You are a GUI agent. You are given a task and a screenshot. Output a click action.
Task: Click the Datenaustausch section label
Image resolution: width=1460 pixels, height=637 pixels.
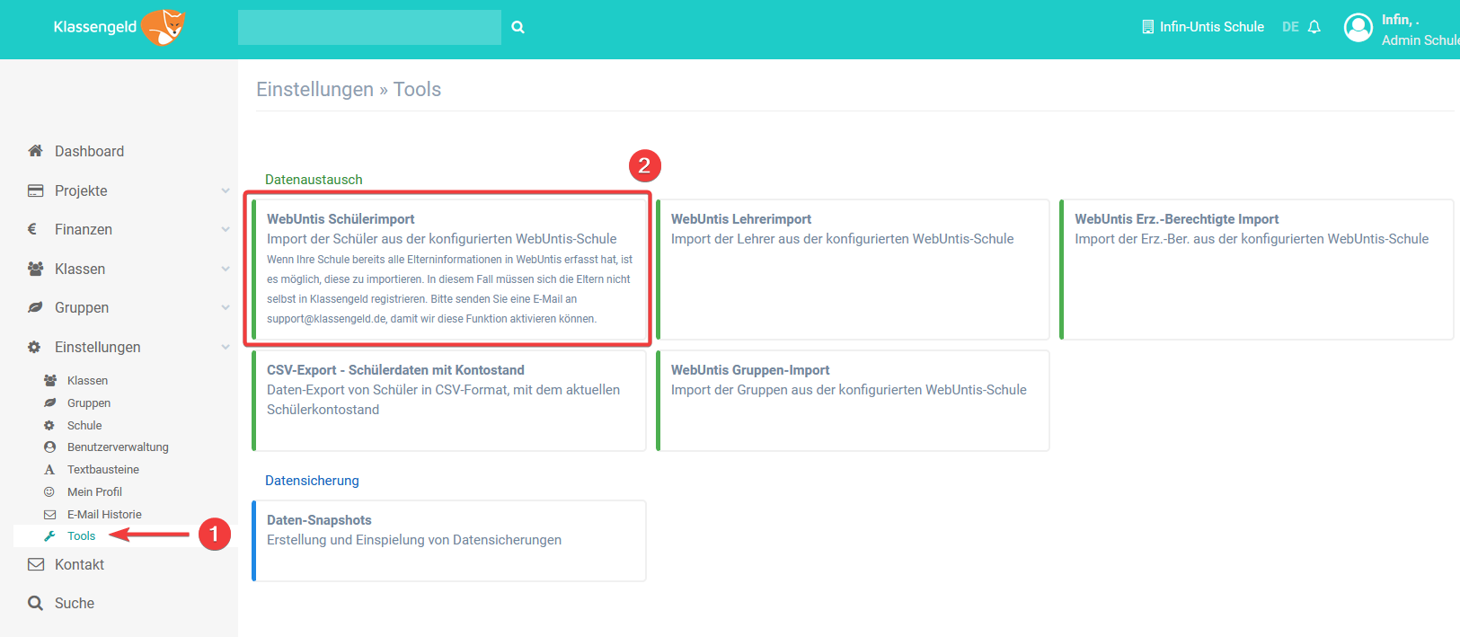[x=314, y=180]
